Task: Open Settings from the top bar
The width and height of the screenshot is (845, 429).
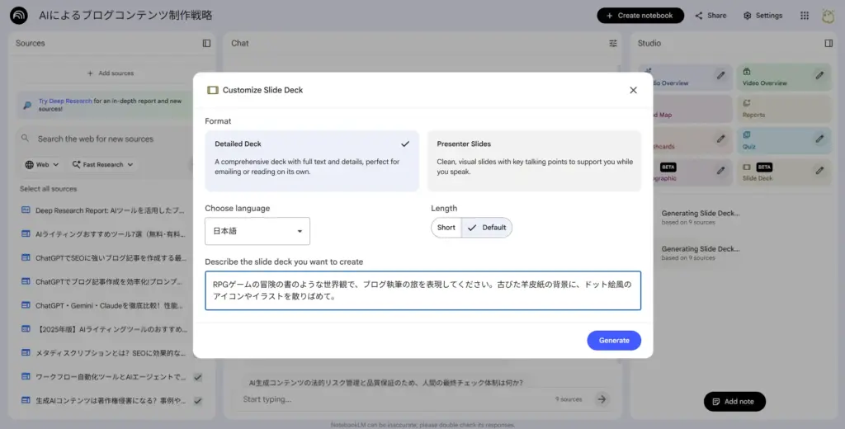Action: point(762,15)
